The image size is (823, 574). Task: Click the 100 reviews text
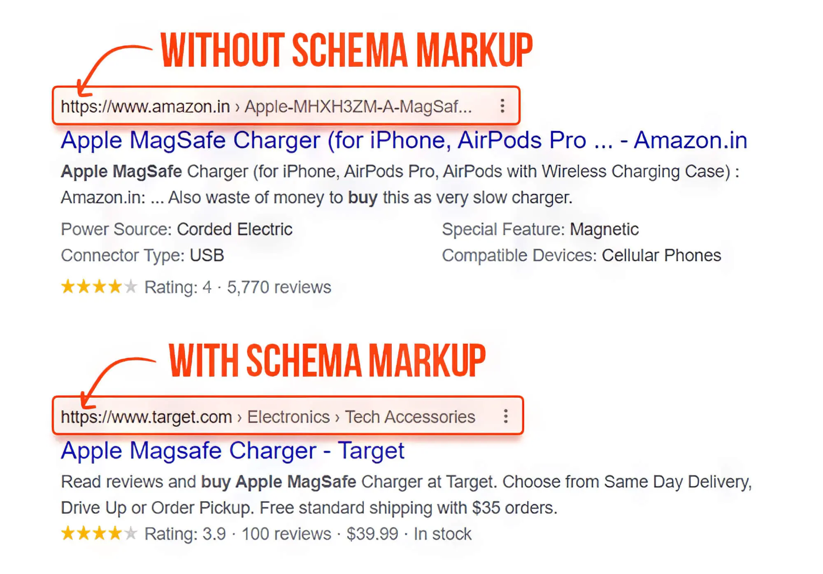click(286, 534)
